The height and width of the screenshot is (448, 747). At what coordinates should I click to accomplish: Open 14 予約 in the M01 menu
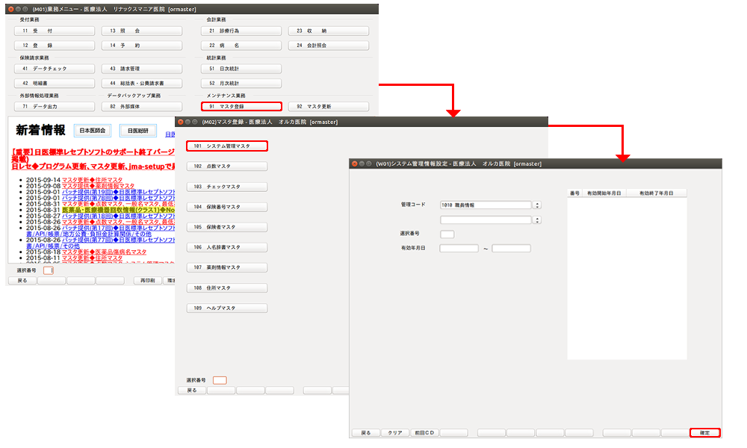click(141, 46)
